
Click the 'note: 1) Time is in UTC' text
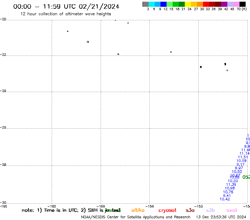point(50,210)
